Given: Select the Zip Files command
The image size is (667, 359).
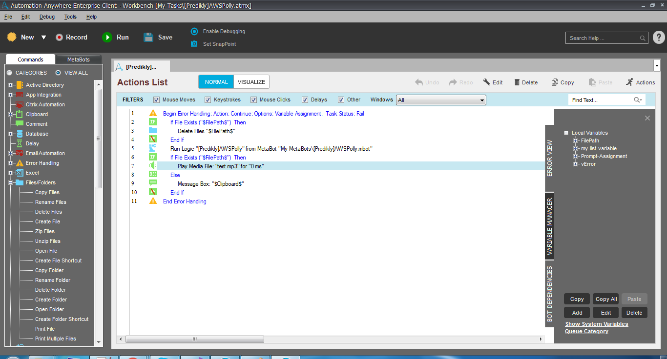Looking at the screenshot, I should [45, 231].
